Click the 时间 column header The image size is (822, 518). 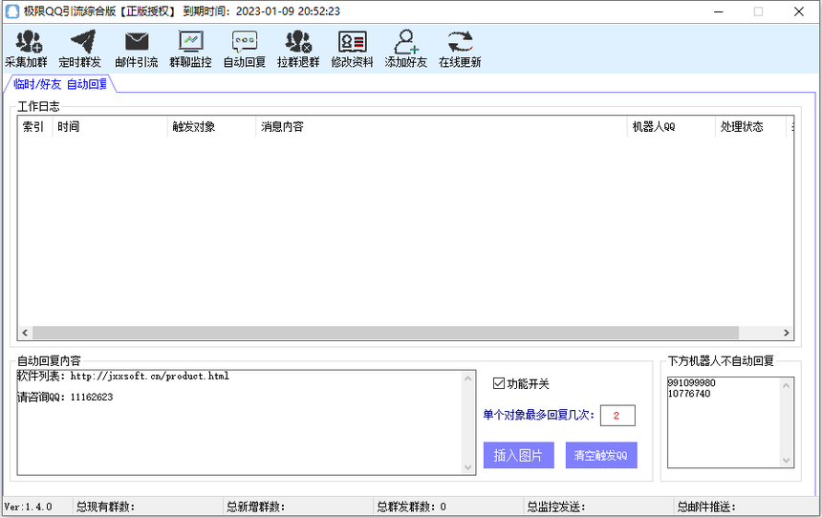(110, 126)
